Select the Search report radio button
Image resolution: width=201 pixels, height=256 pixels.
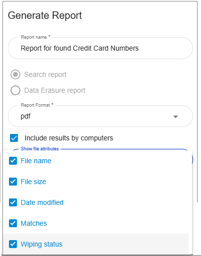tap(15, 74)
